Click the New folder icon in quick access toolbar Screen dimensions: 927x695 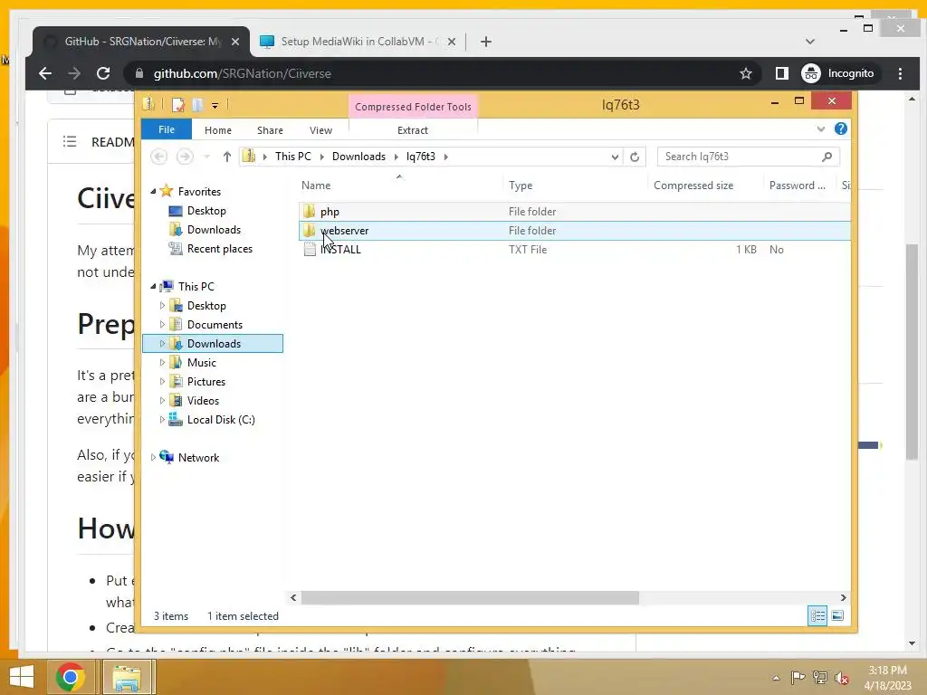coord(197,105)
